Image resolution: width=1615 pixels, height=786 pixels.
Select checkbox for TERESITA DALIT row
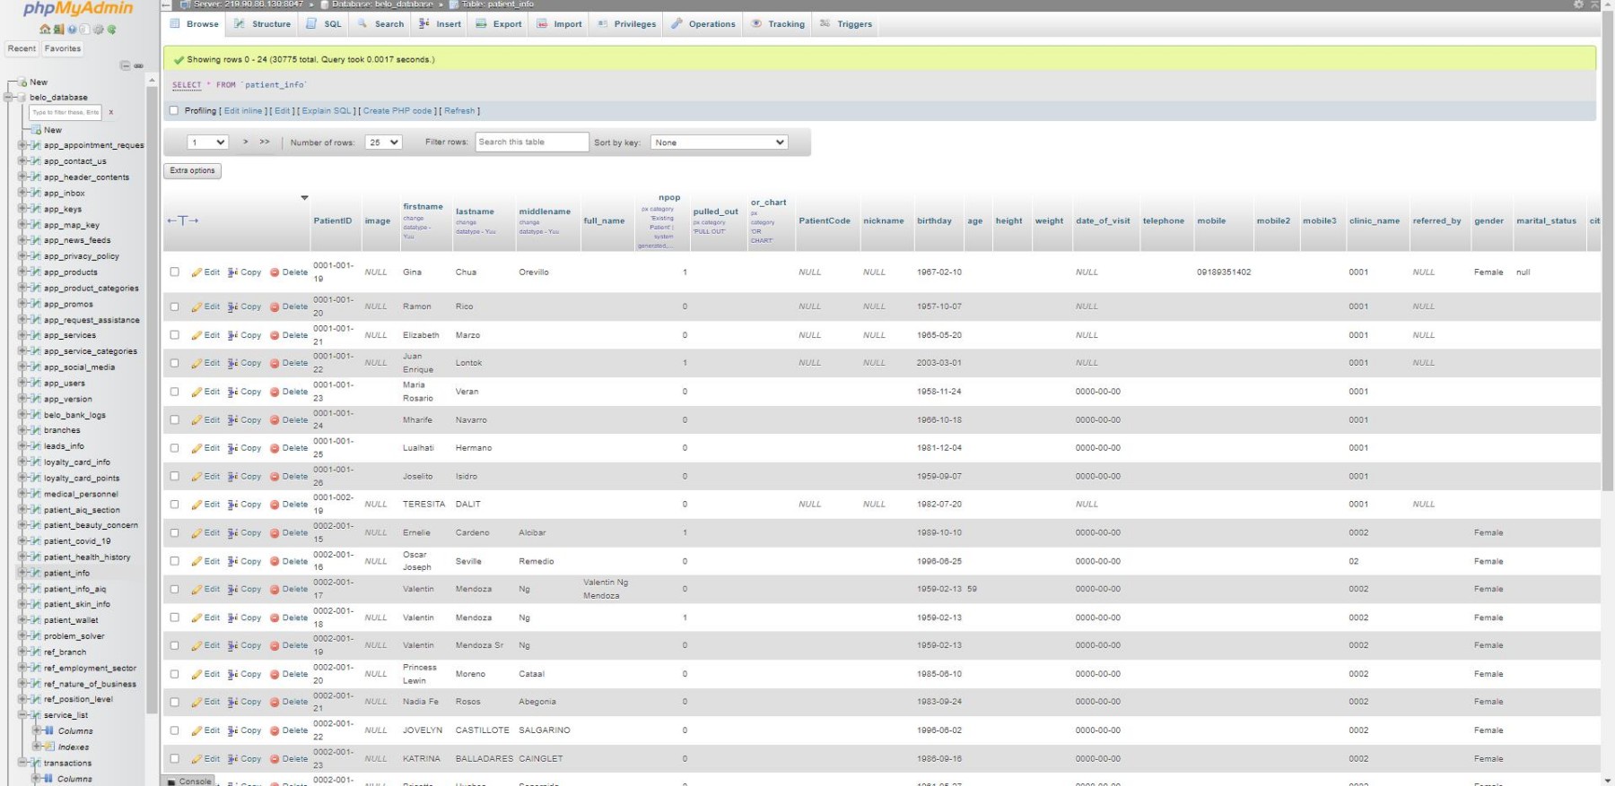click(174, 505)
